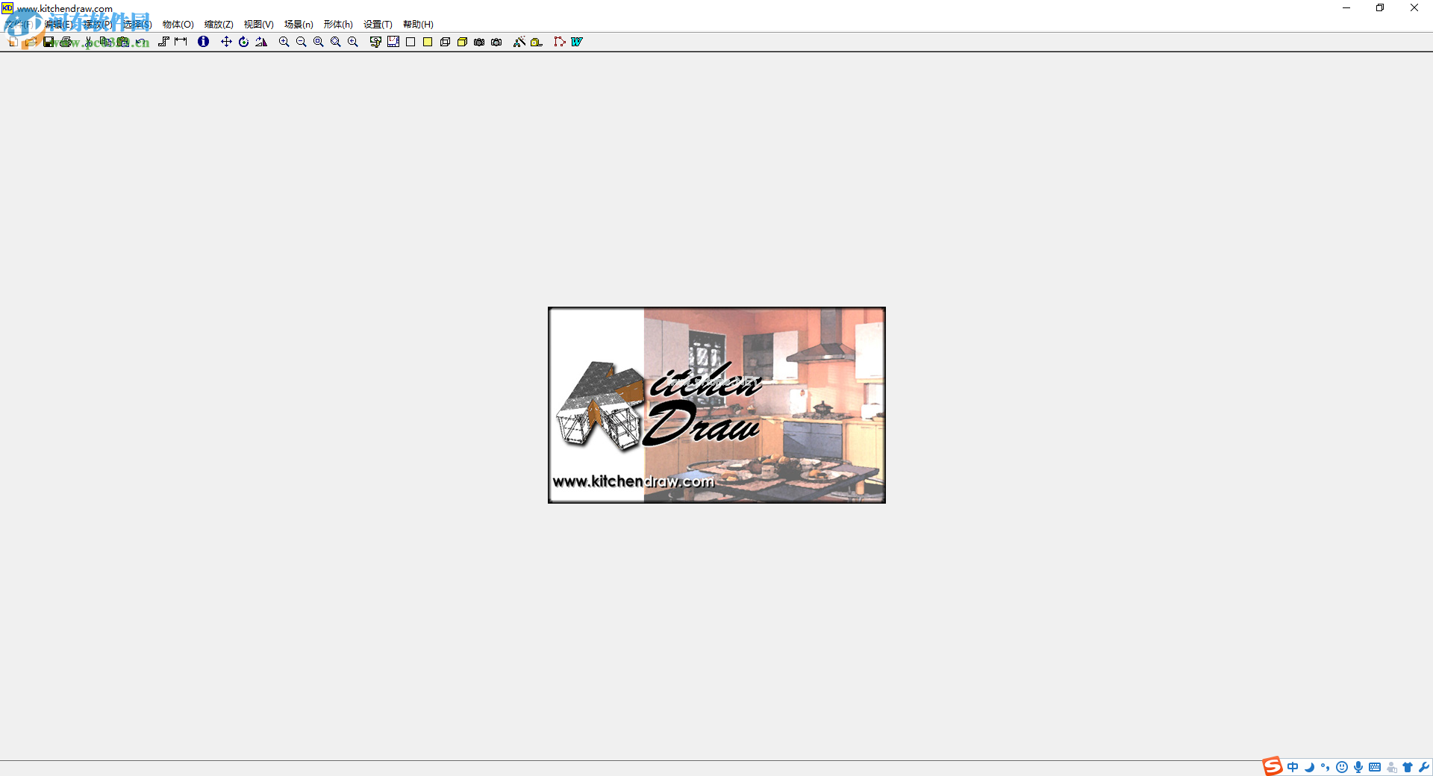Click the Paste clipboard icon
The width and height of the screenshot is (1433, 776).
point(123,42)
